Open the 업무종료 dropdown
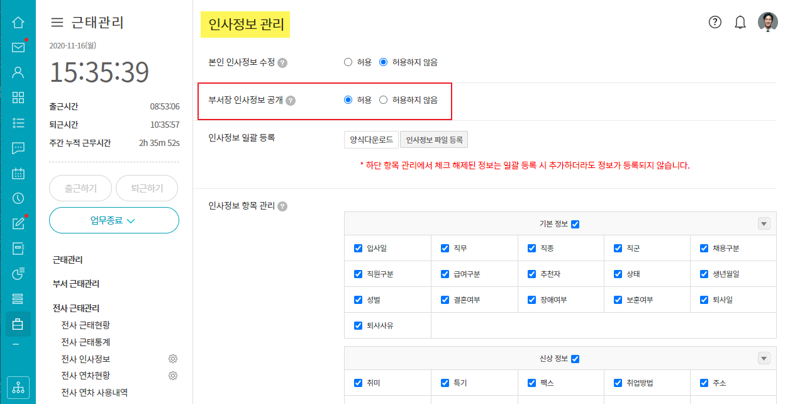 click(114, 220)
